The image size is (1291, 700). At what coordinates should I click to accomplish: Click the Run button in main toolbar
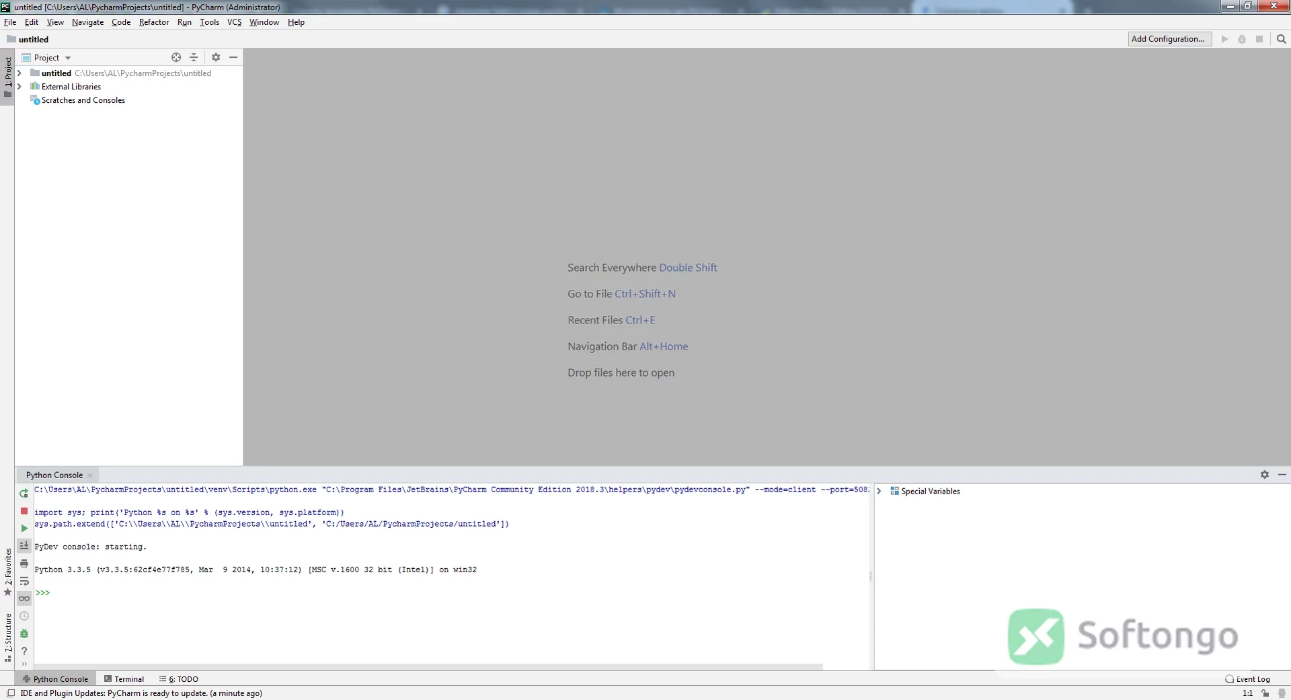1224,39
